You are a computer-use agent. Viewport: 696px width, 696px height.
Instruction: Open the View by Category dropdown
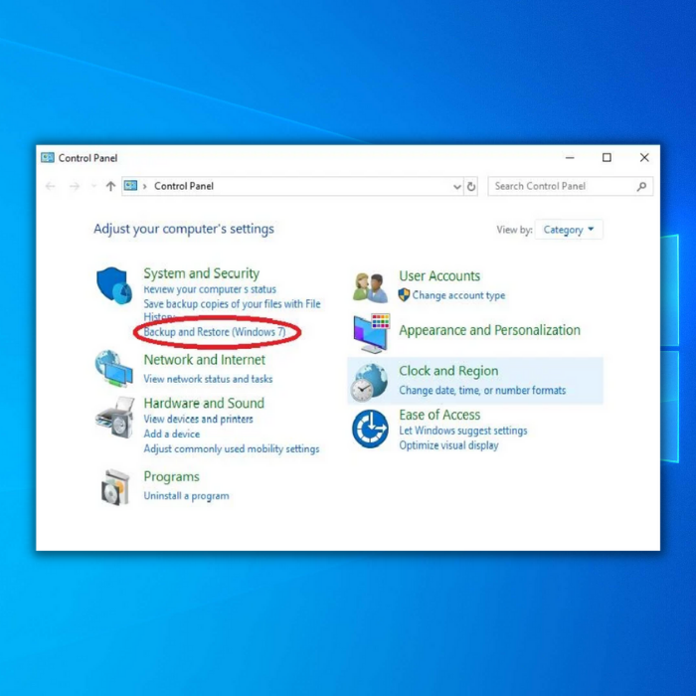pos(568,230)
